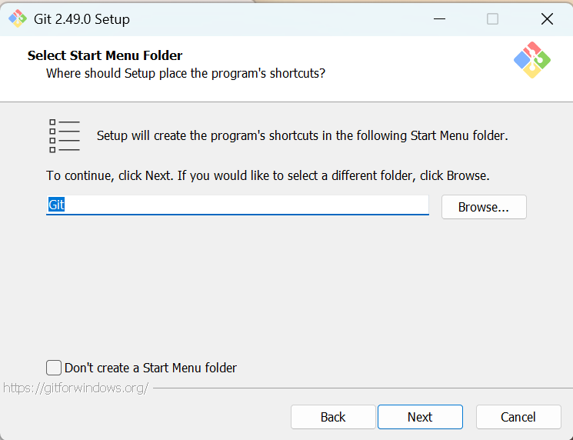Click the Start Menu folder name field
This screenshot has width=573, height=440.
click(238, 205)
